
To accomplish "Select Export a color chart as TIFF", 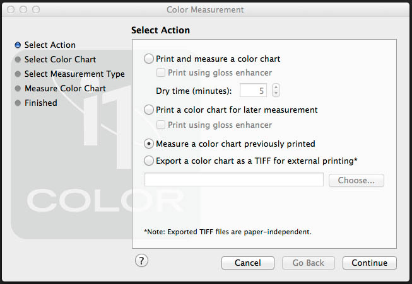I will click(149, 161).
